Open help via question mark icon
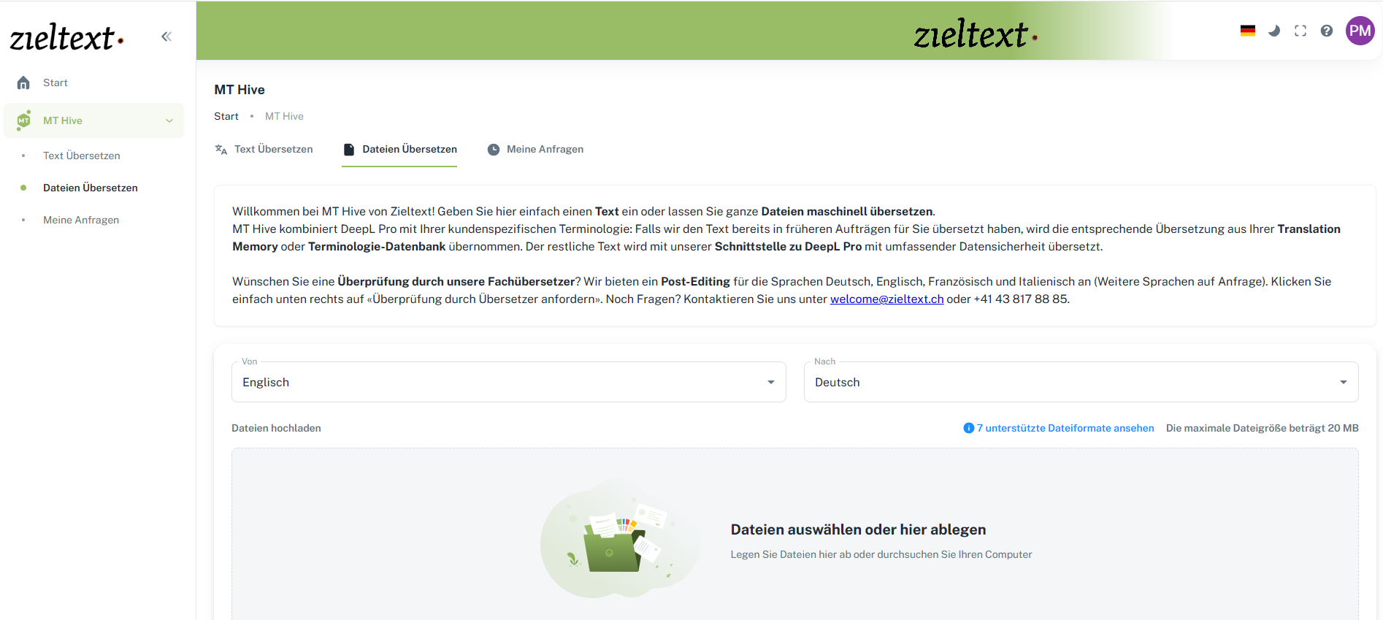 click(1327, 31)
